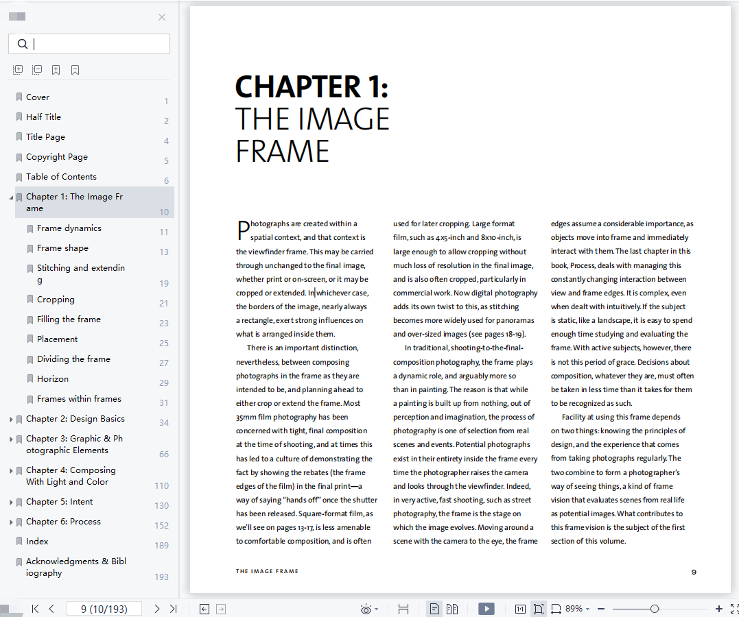The width and height of the screenshot is (739, 617).
Task: Start slideshow play button
Action: (486, 609)
